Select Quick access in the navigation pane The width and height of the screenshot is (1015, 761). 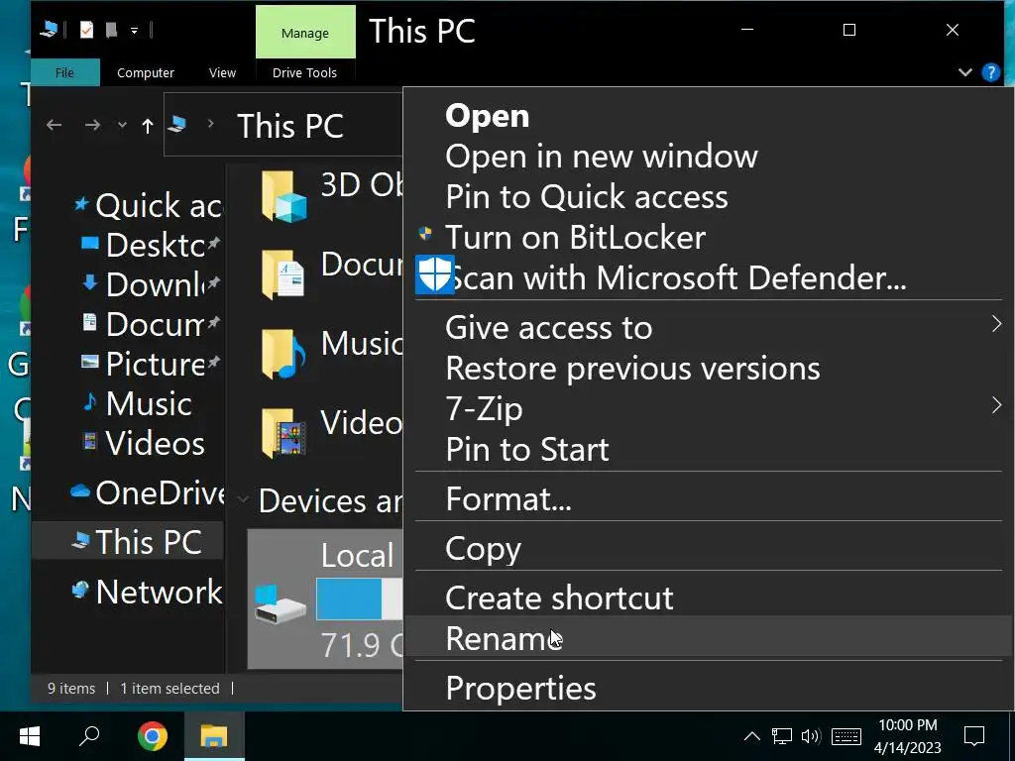point(149,206)
